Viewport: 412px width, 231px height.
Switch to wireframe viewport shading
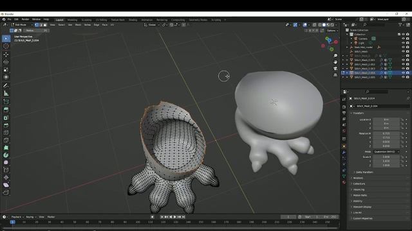point(320,24)
